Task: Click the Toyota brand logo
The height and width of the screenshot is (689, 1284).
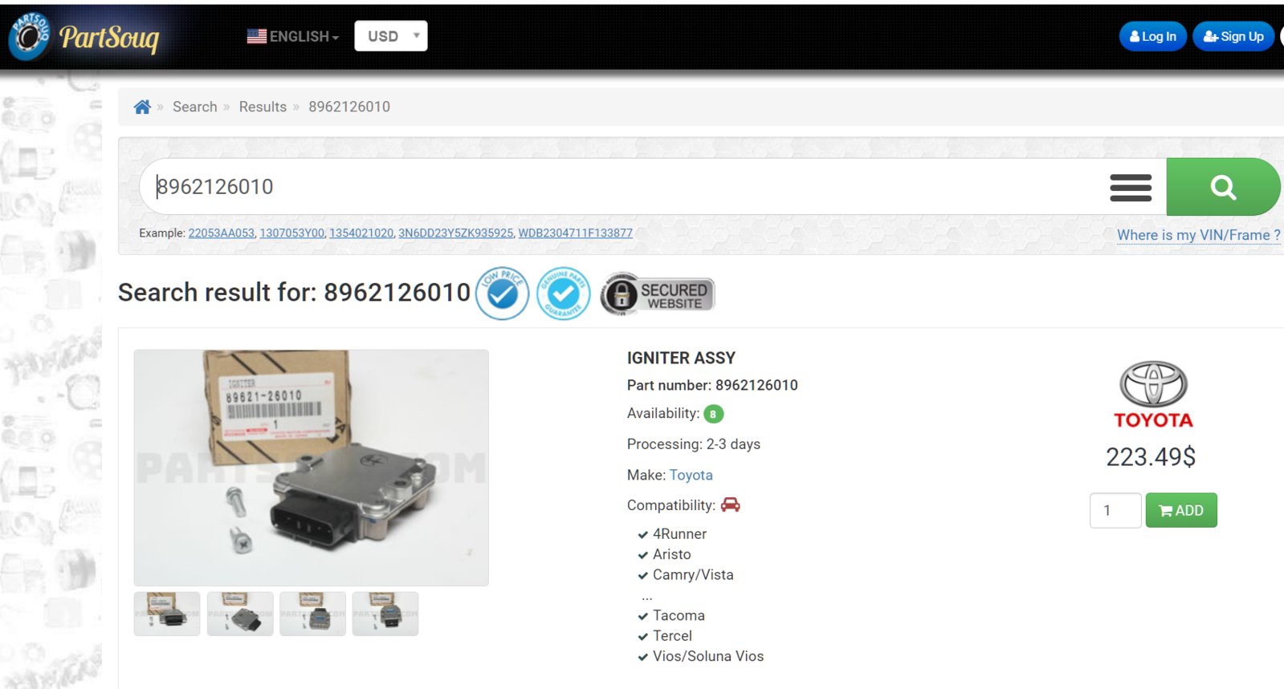Action: point(1153,395)
